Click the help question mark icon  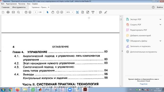(x=153, y=7)
